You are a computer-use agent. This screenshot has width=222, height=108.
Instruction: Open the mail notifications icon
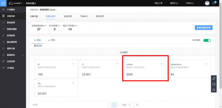214,3
